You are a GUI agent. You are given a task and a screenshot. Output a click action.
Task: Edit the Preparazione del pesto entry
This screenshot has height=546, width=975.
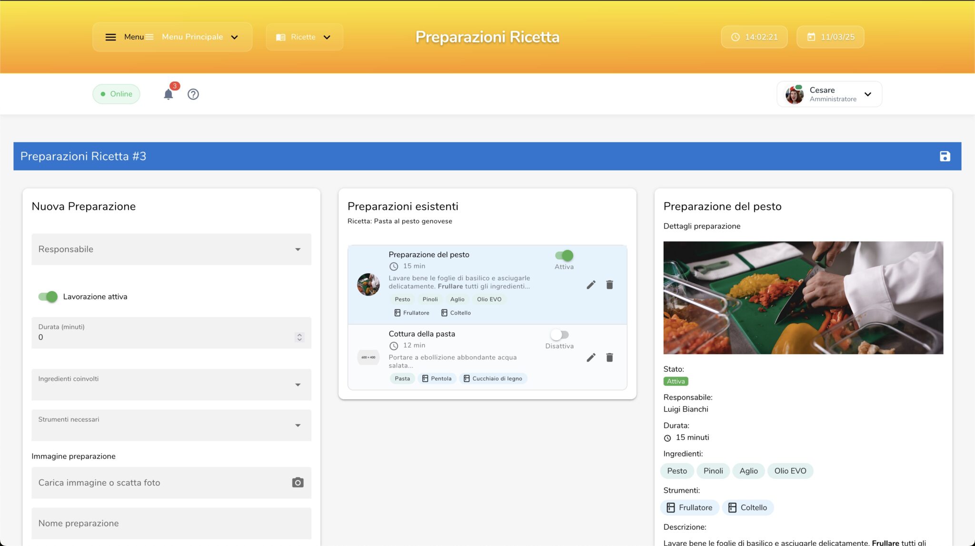tap(591, 284)
